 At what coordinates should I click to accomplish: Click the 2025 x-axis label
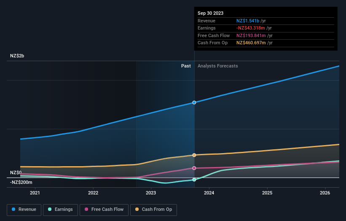[x=267, y=193]
